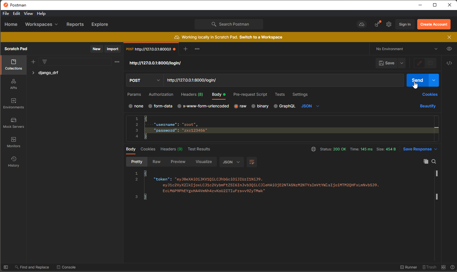Click the comment icon near Save

[x=430, y=63]
